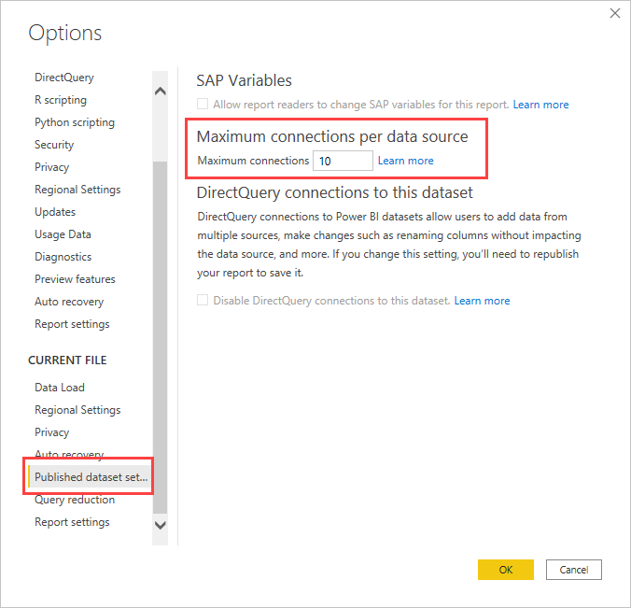Click the Options dialog title
This screenshot has height=608, width=631.
(64, 33)
